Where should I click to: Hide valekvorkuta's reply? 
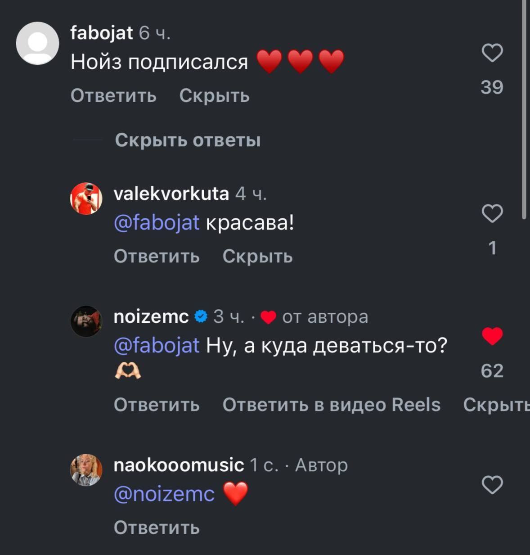click(257, 257)
